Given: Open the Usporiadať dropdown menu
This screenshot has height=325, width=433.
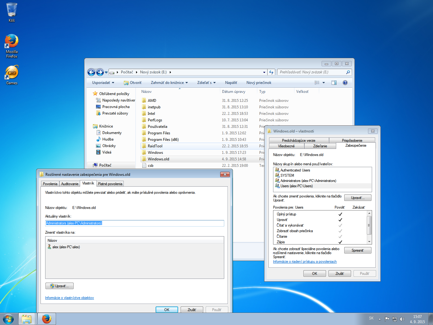Looking at the screenshot, I should coord(103,83).
